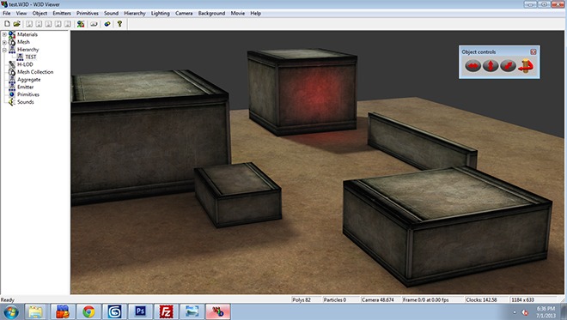The image size is (567, 320).
Task: Click the camera toolbar icon
Action: (x=94, y=24)
